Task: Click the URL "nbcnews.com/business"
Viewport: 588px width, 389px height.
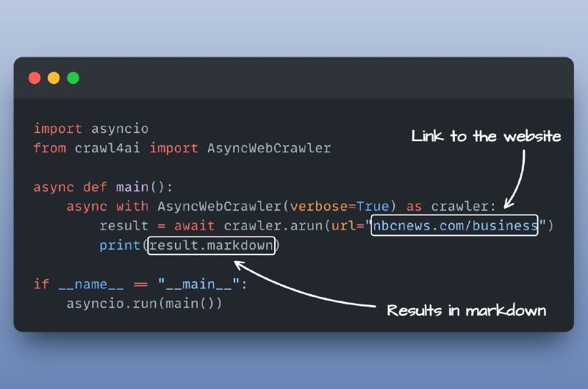Action: 454,226
